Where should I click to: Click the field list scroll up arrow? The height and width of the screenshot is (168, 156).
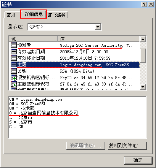[x=143, y=39]
